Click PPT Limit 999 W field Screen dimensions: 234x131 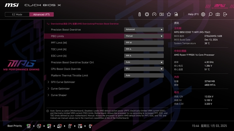(144, 43)
